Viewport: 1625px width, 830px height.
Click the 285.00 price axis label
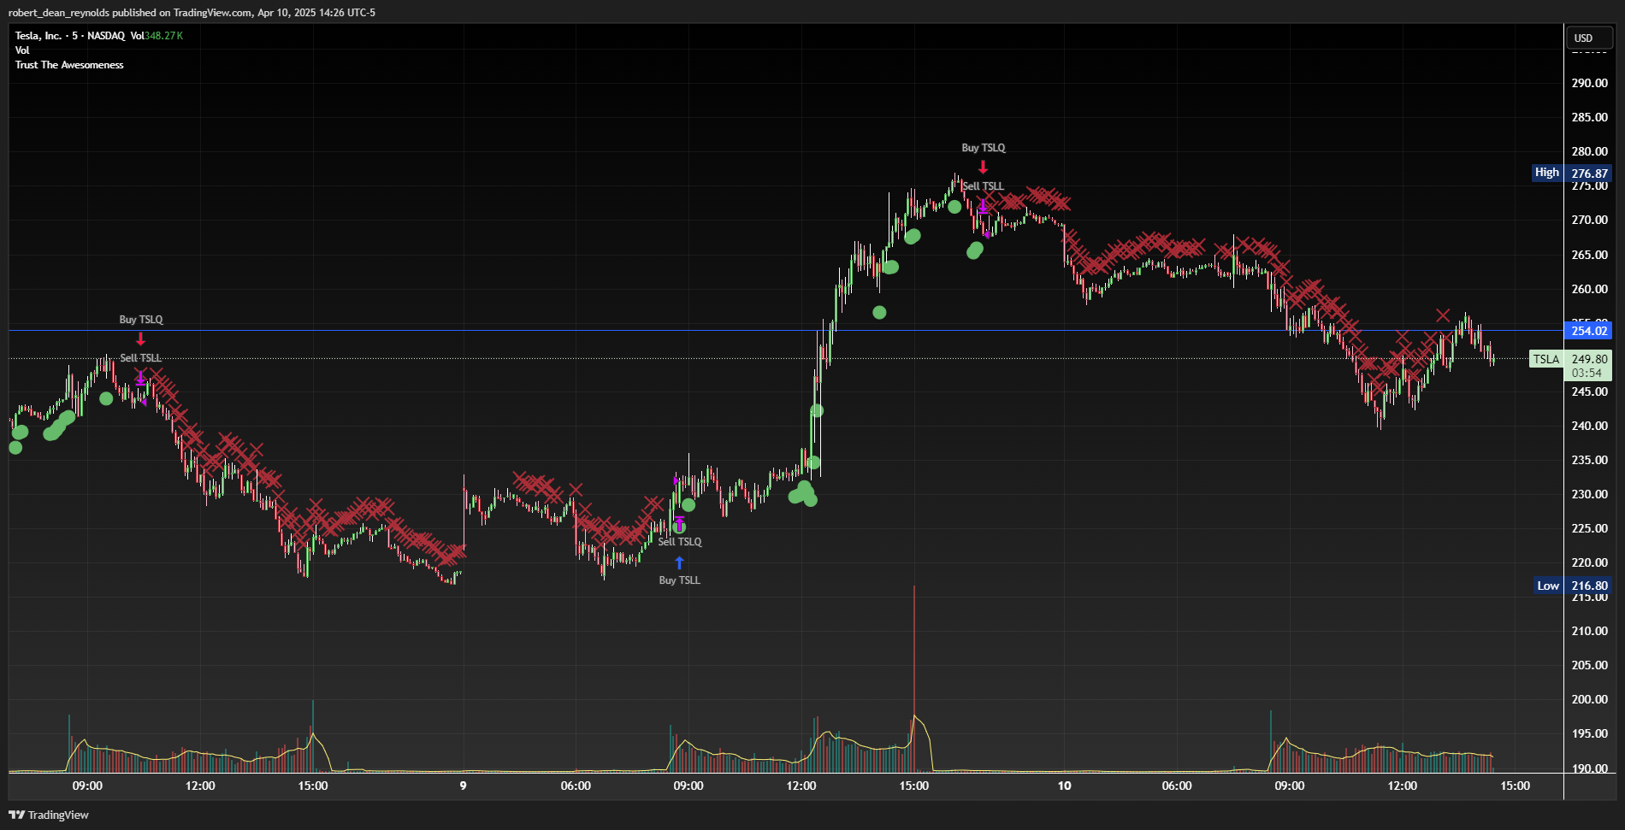(1590, 117)
